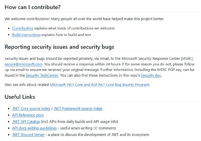The width and height of the screenshot is (201, 141).
Task: Open API docs writing guidelines
Action: coord(34,128)
